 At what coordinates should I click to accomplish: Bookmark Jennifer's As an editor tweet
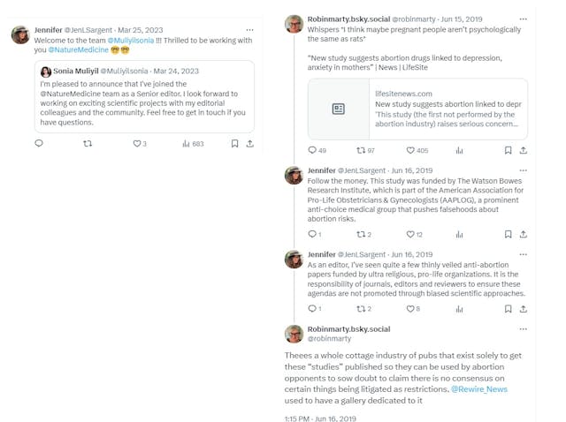pyautogui.click(x=508, y=309)
